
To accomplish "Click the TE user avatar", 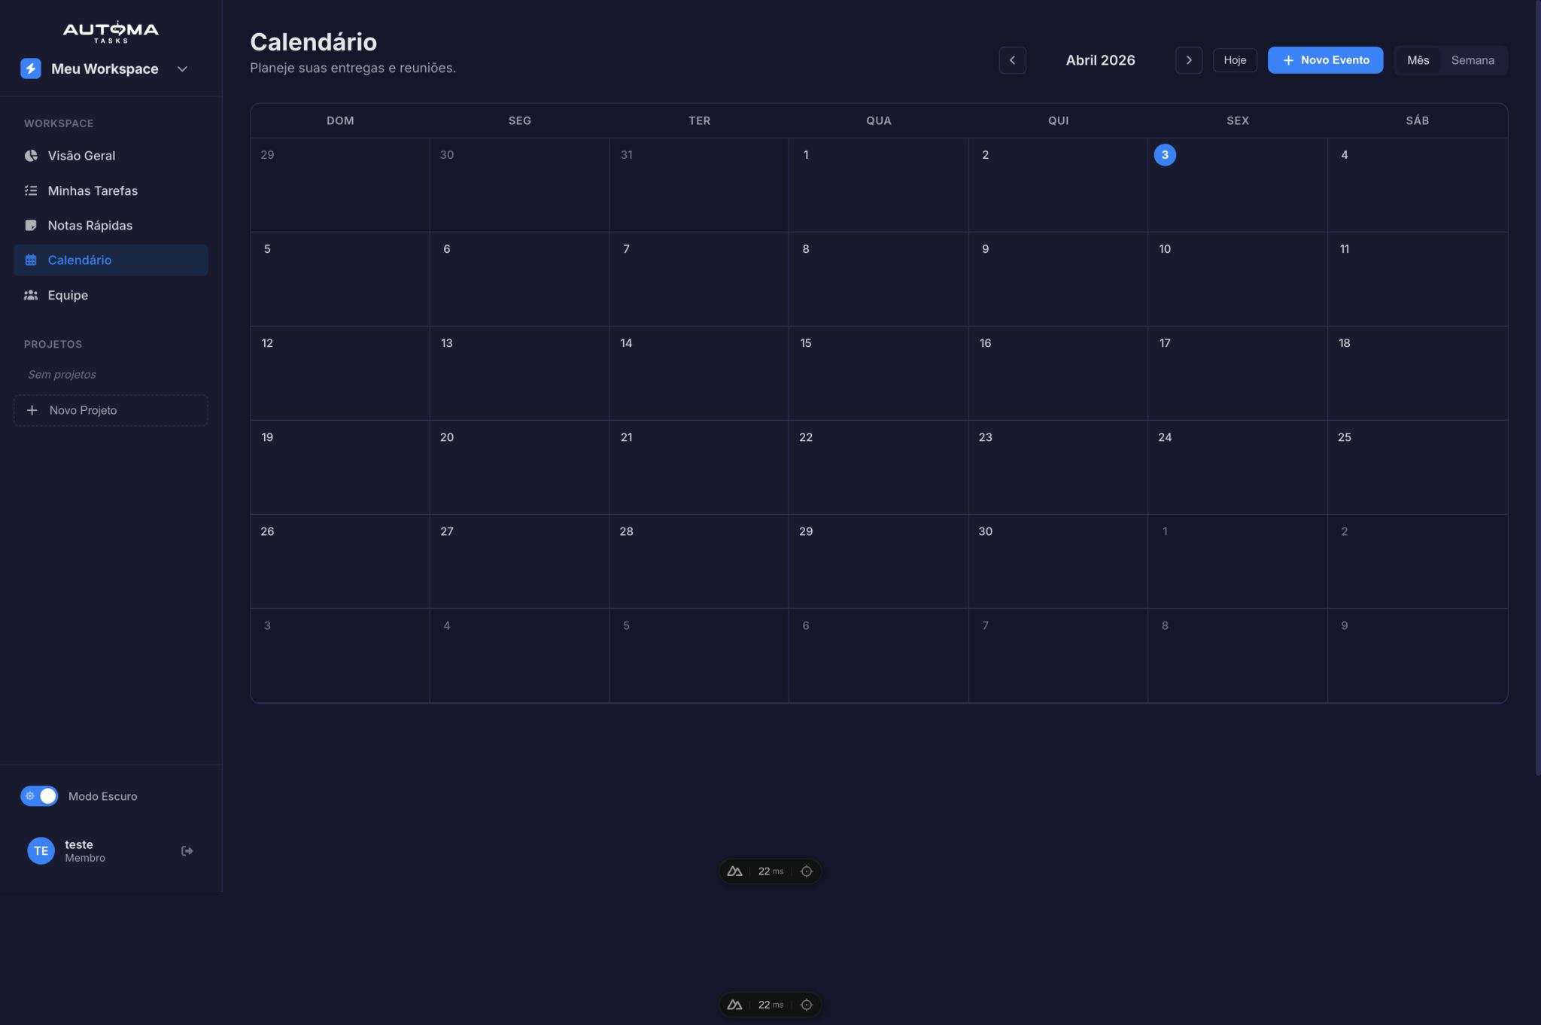I will [x=41, y=851].
